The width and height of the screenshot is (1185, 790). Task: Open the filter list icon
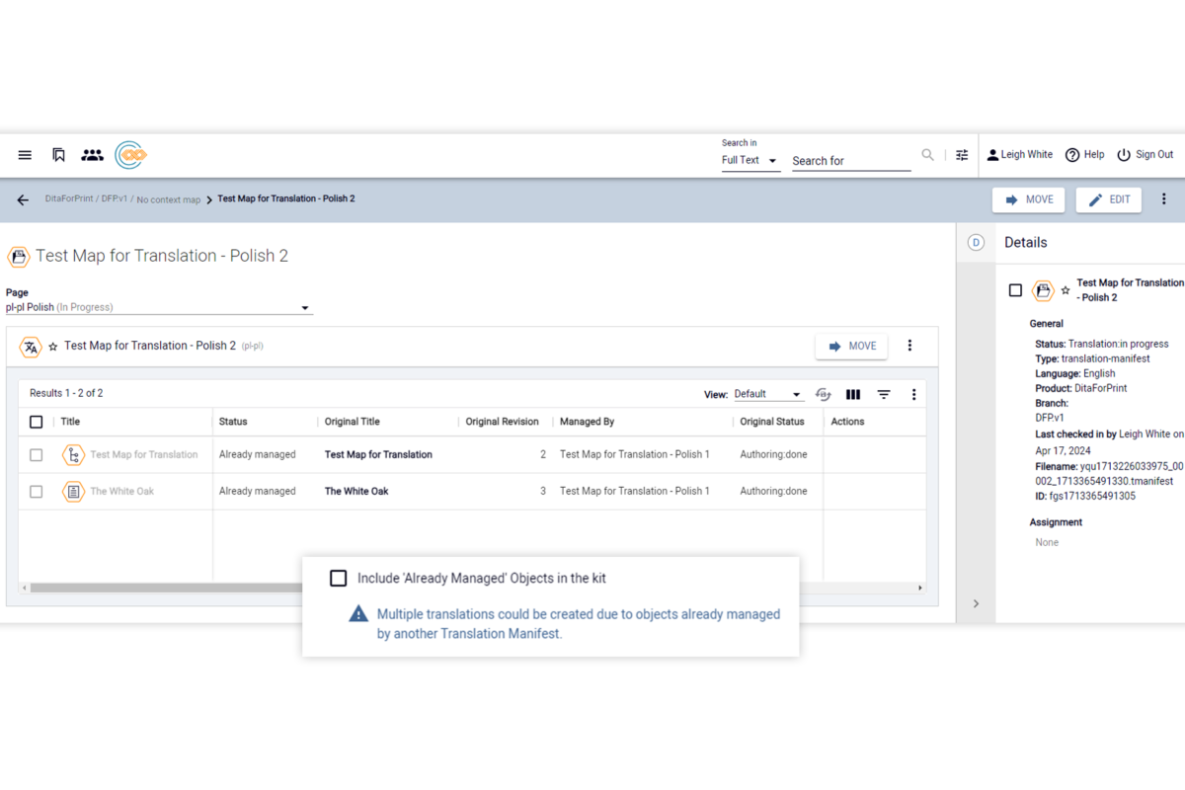(x=884, y=394)
